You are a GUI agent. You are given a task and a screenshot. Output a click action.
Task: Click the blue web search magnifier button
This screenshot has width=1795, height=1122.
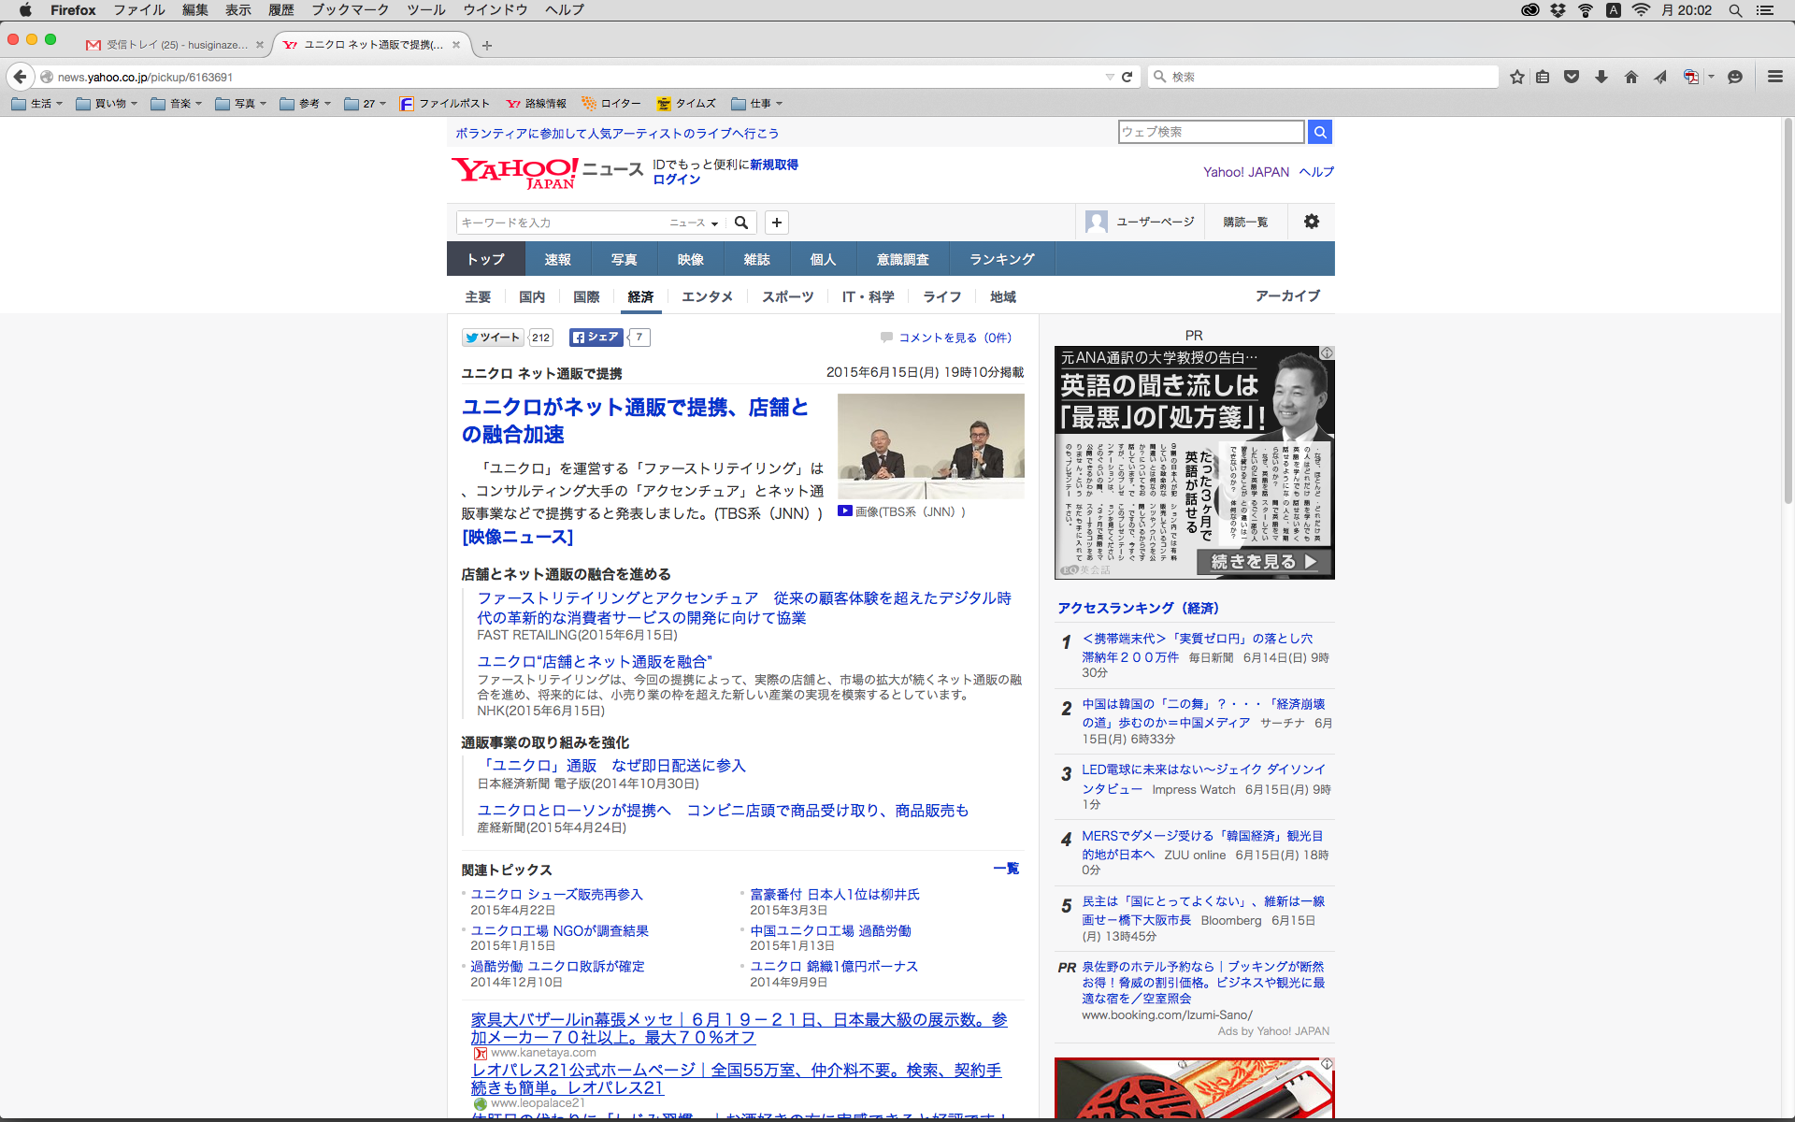point(1320,132)
